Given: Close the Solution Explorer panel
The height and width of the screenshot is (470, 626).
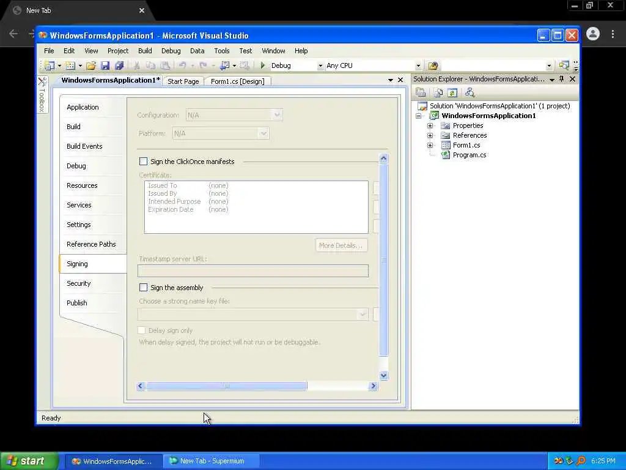Looking at the screenshot, I should coord(572,79).
